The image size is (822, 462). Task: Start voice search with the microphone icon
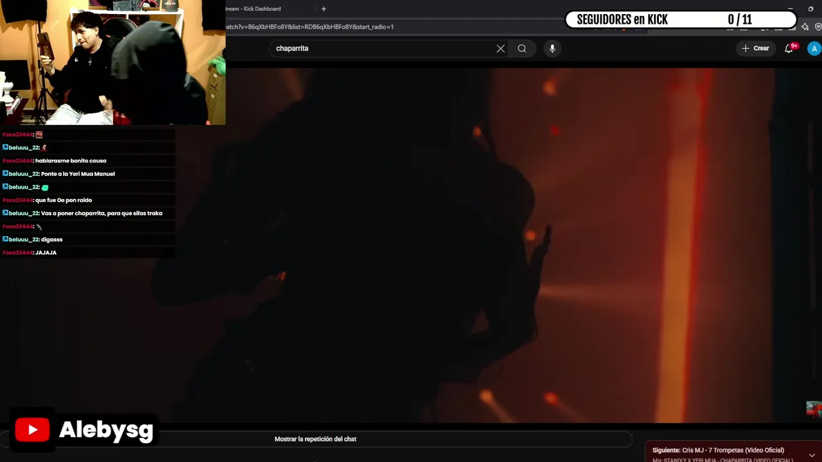click(552, 49)
